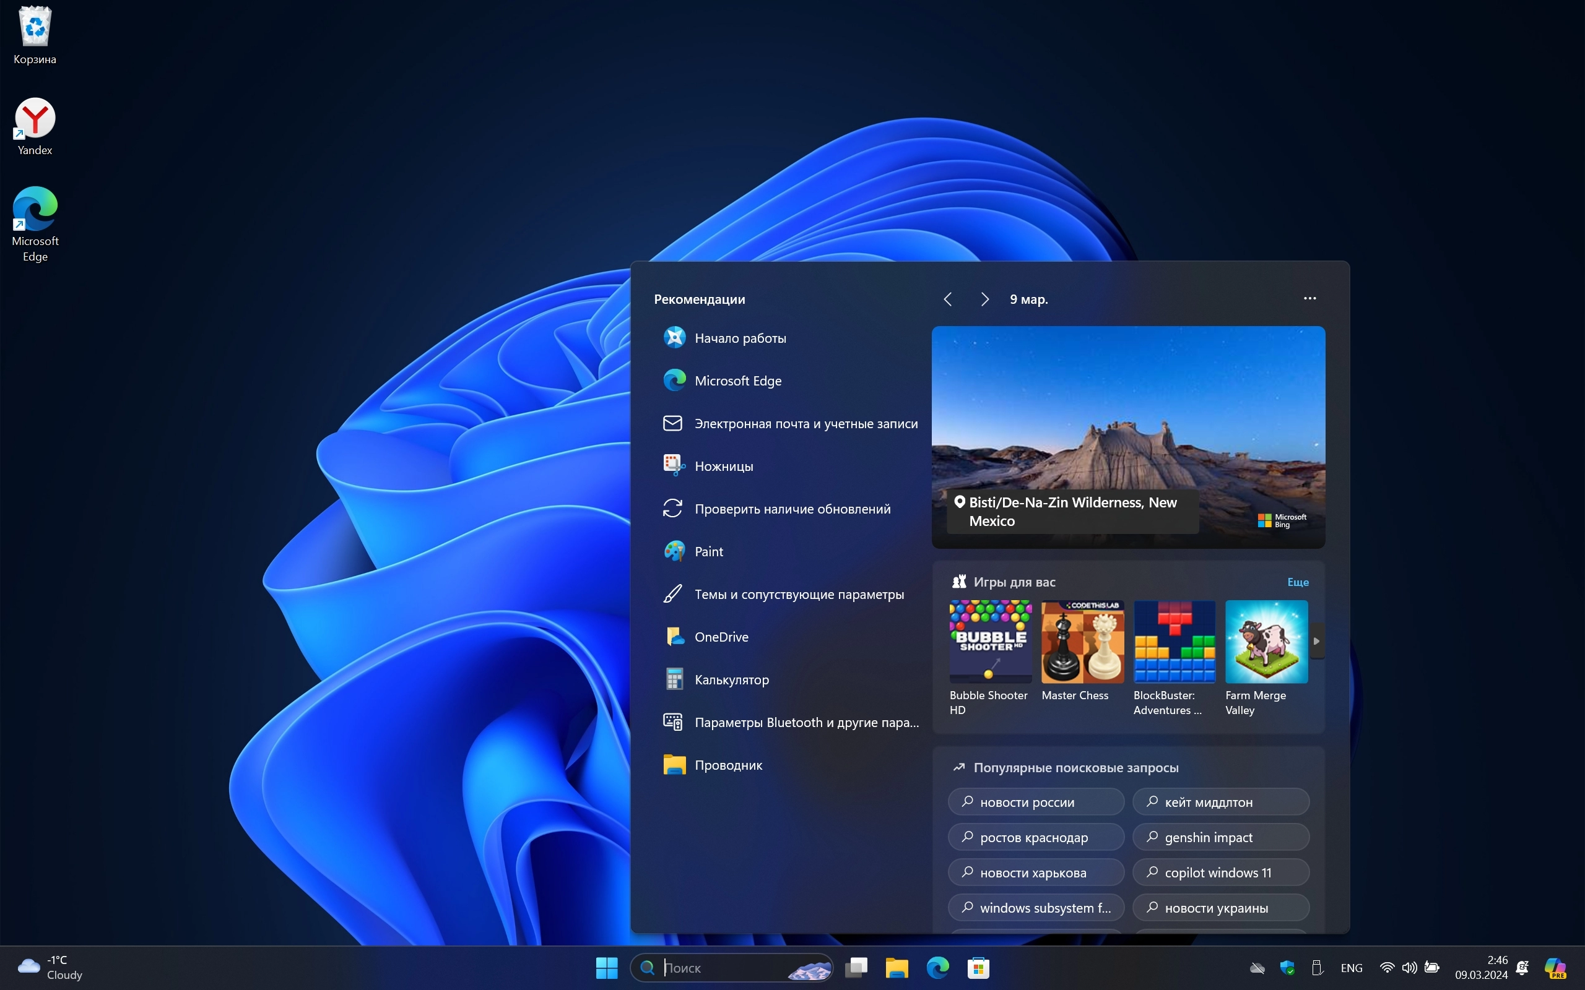The image size is (1585, 990).
Task: Open the Copilot icon in the tray
Action: pos(1555,967)
